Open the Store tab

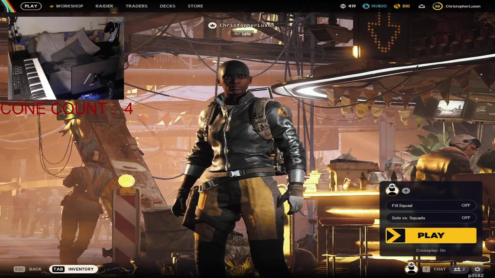195,6
